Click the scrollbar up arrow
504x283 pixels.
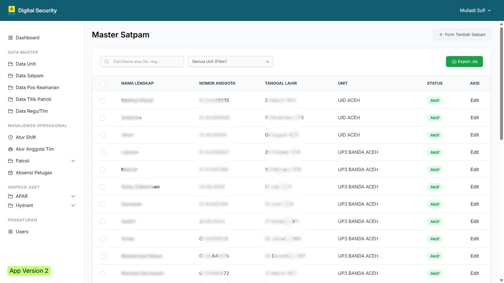click(501, 24)
